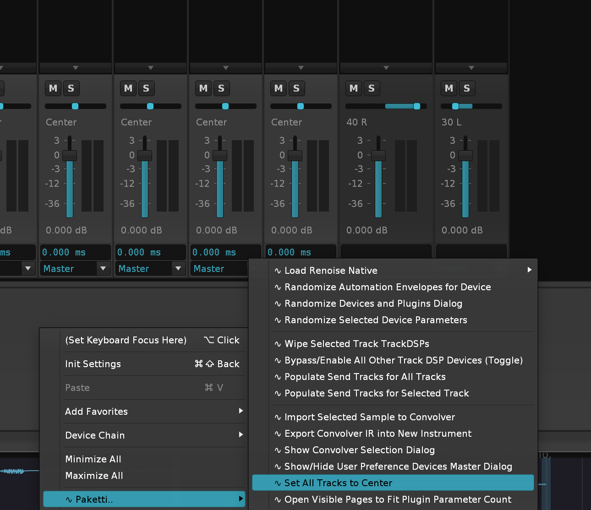Click the volume fader on the 30 L track
This screenshot has width=591, height=510.
click(x=465, y=155)
